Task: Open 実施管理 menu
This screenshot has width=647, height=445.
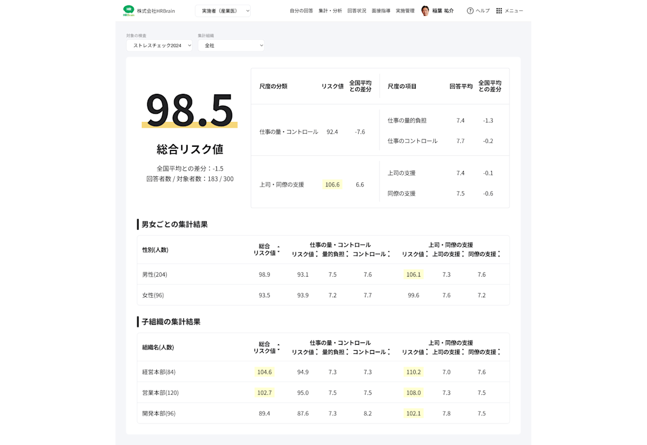Action: (405, 11)
